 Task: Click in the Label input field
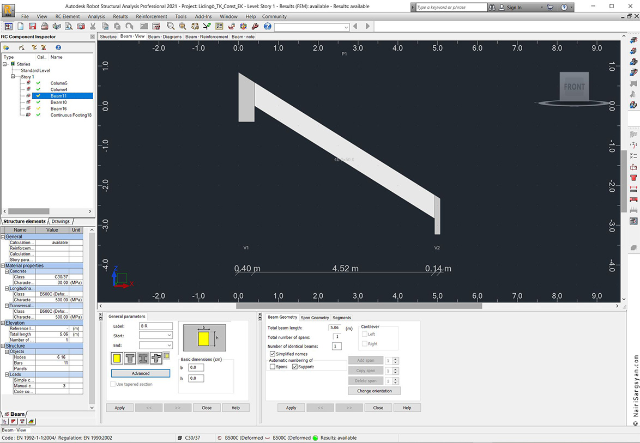156,326
